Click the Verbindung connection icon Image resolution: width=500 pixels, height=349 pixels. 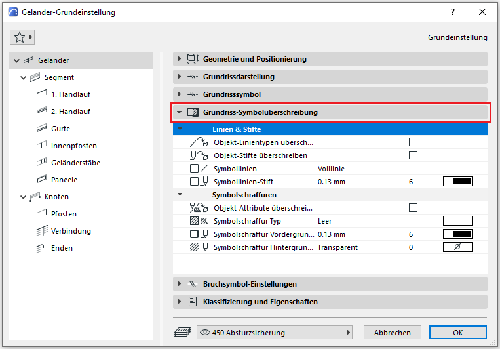41,231
